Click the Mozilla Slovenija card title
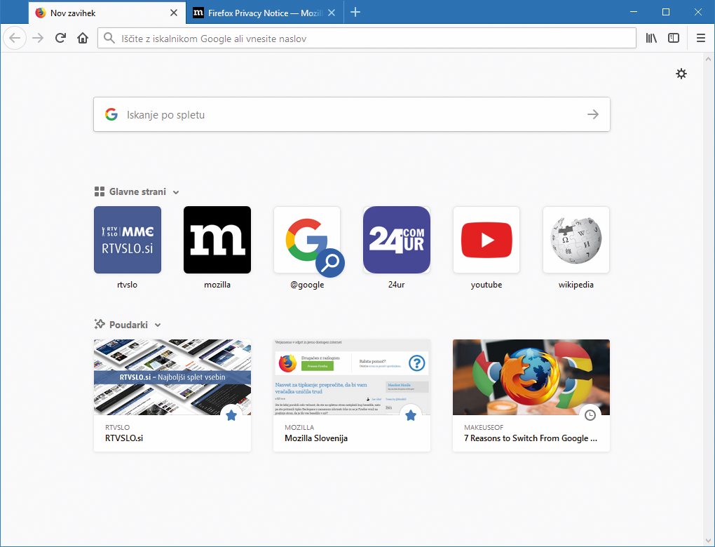 tap(316, 438)
